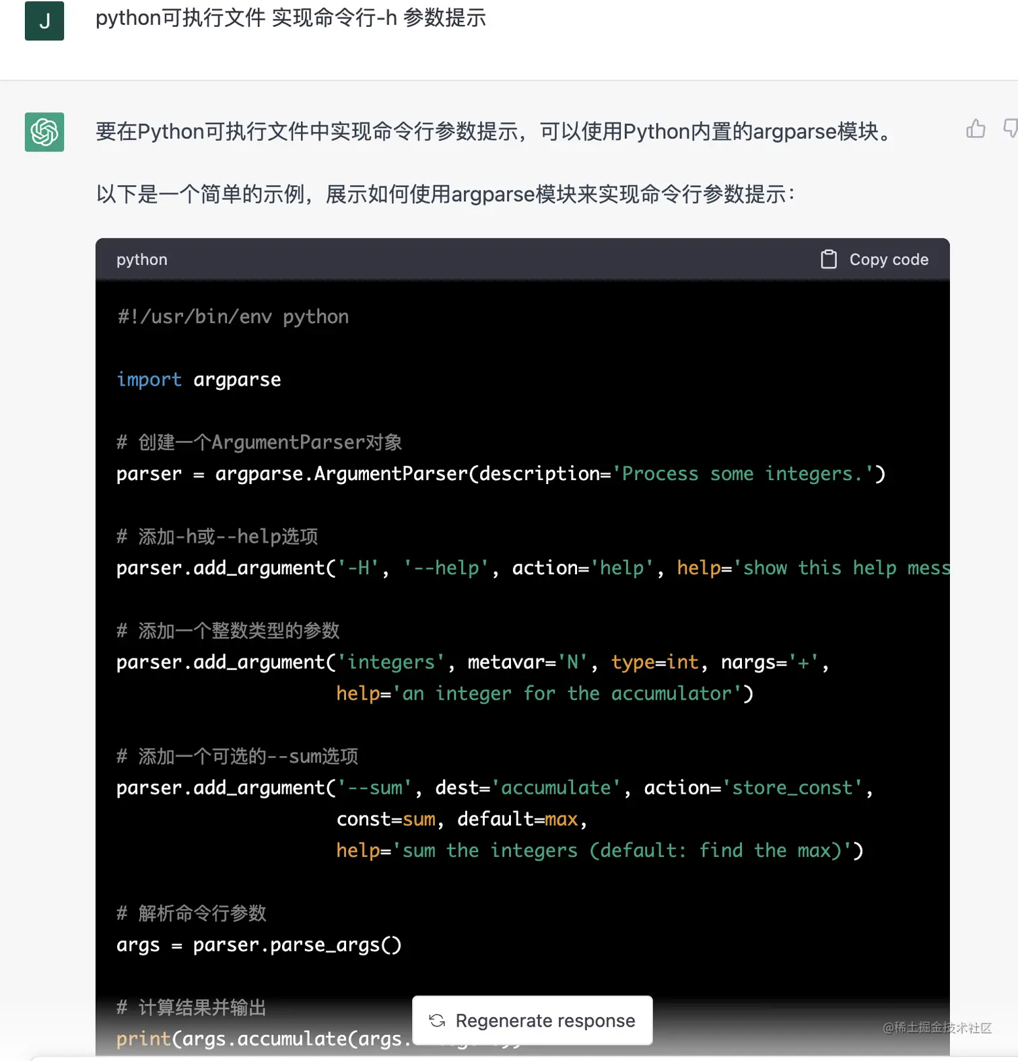Click the clipboard icon in code header

click(x=829, y=259)
